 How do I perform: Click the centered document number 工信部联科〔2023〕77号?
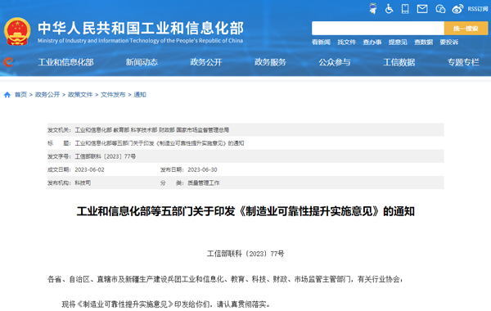[x=245, y=254]
